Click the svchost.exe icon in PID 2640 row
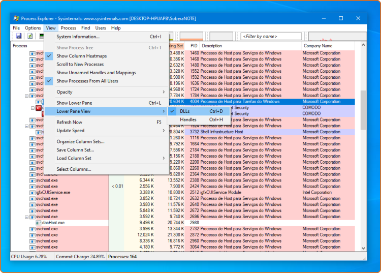 tap(33, 205)
